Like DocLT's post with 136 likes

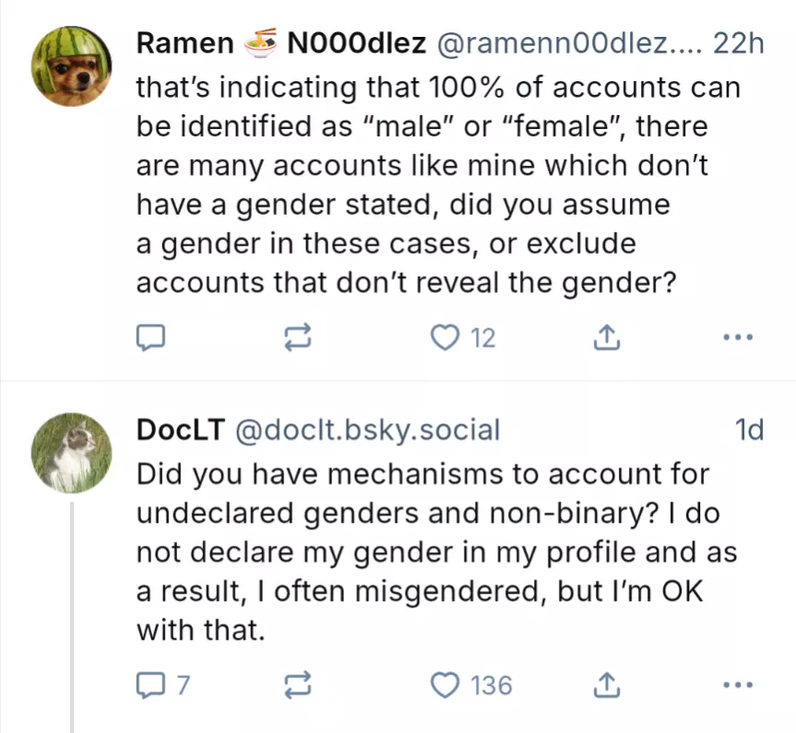(446, 685)
